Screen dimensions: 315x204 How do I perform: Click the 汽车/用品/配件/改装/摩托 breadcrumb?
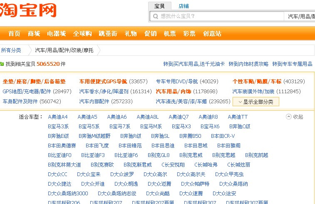(64, 50)
